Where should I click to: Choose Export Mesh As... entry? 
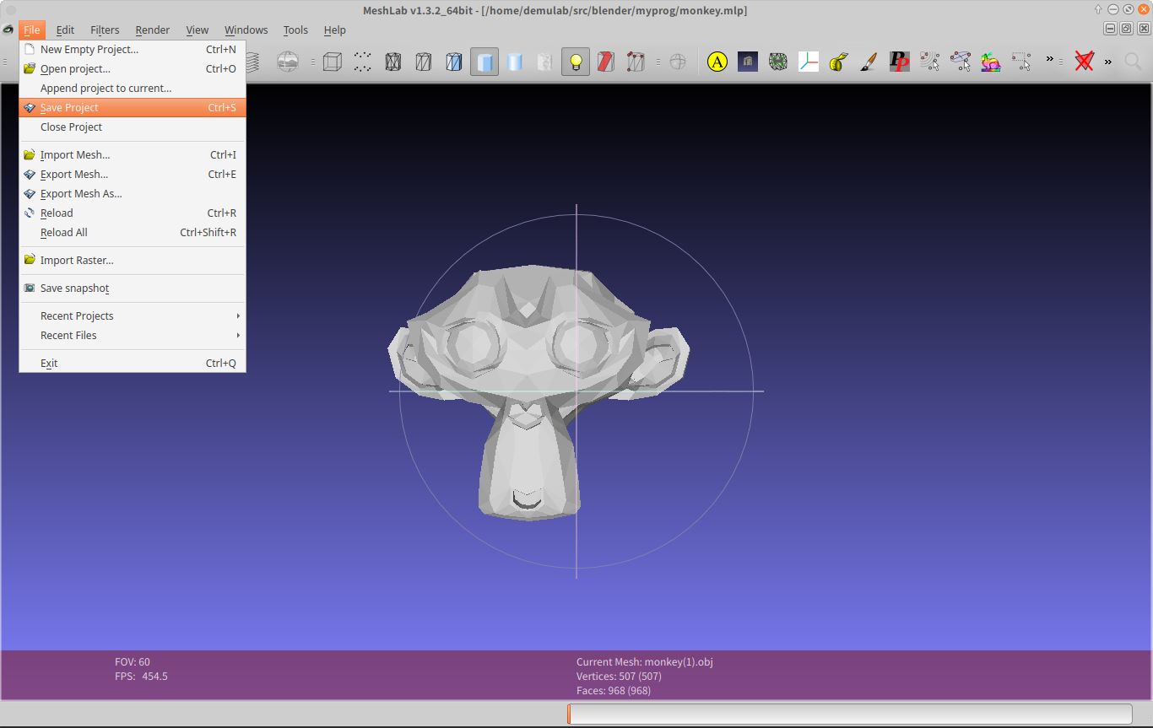pos(133,193)
